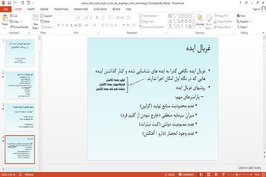Open the DESIGN tab
This screenshot has width=266, height=177.
point(44,9)
